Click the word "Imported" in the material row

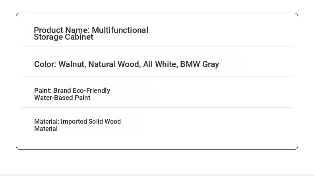pos(74,121)
